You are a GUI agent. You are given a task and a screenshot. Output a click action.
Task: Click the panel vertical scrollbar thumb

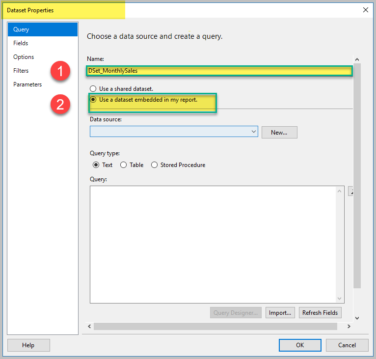(357, 176)
